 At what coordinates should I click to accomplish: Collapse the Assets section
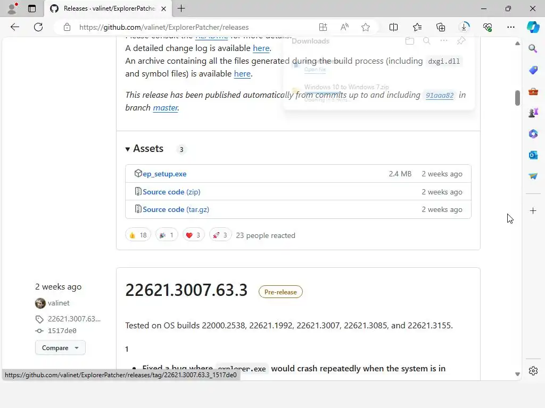(x=144, y=149)
